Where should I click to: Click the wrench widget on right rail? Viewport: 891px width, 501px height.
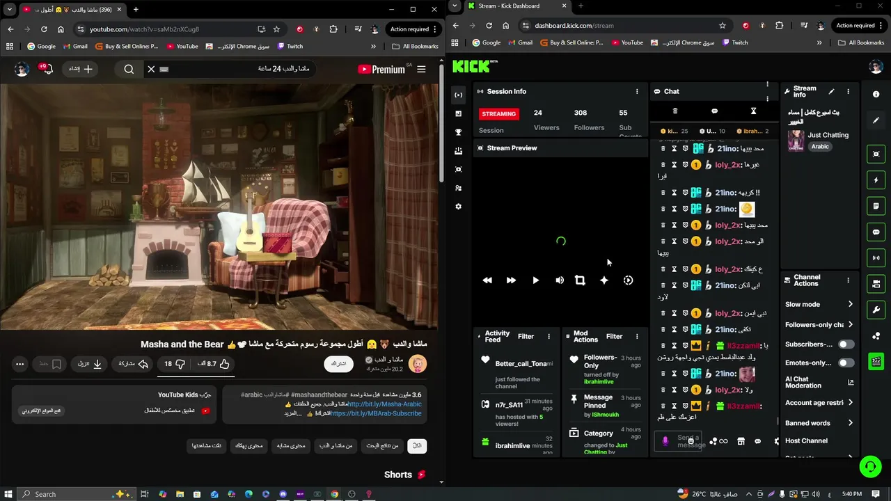[x=876, y=310]
